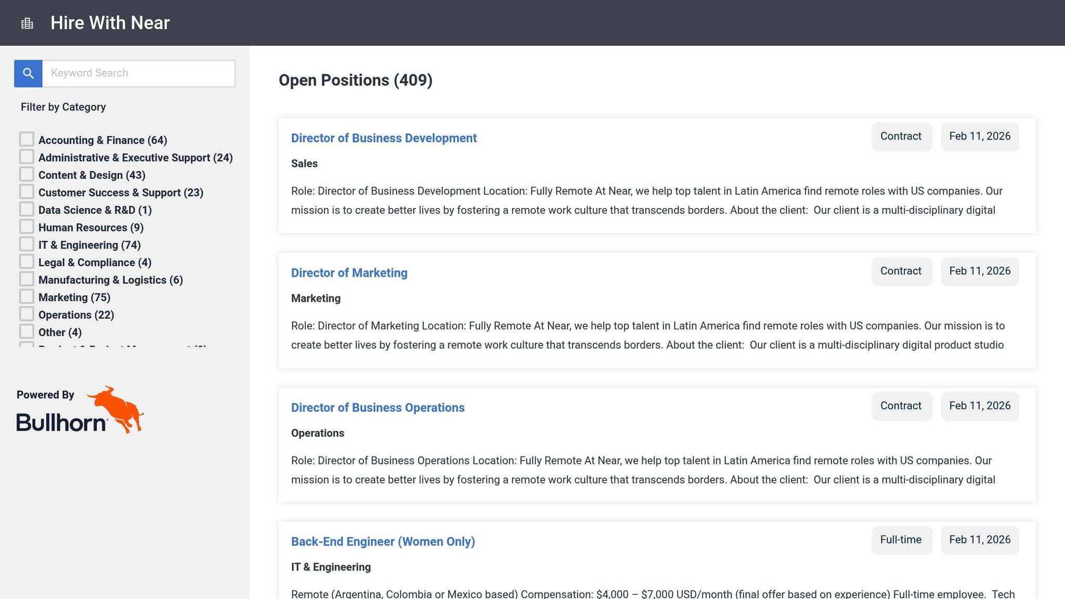Click the building icon in header

(x=27, y=23)
